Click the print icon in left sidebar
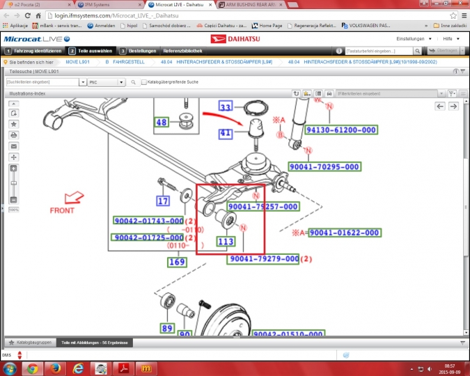The image size is (470, 376). [13, 135]
